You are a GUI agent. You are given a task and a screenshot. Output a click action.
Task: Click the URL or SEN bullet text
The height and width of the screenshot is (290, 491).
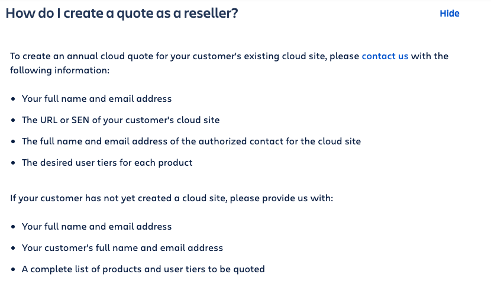point(121,120)
